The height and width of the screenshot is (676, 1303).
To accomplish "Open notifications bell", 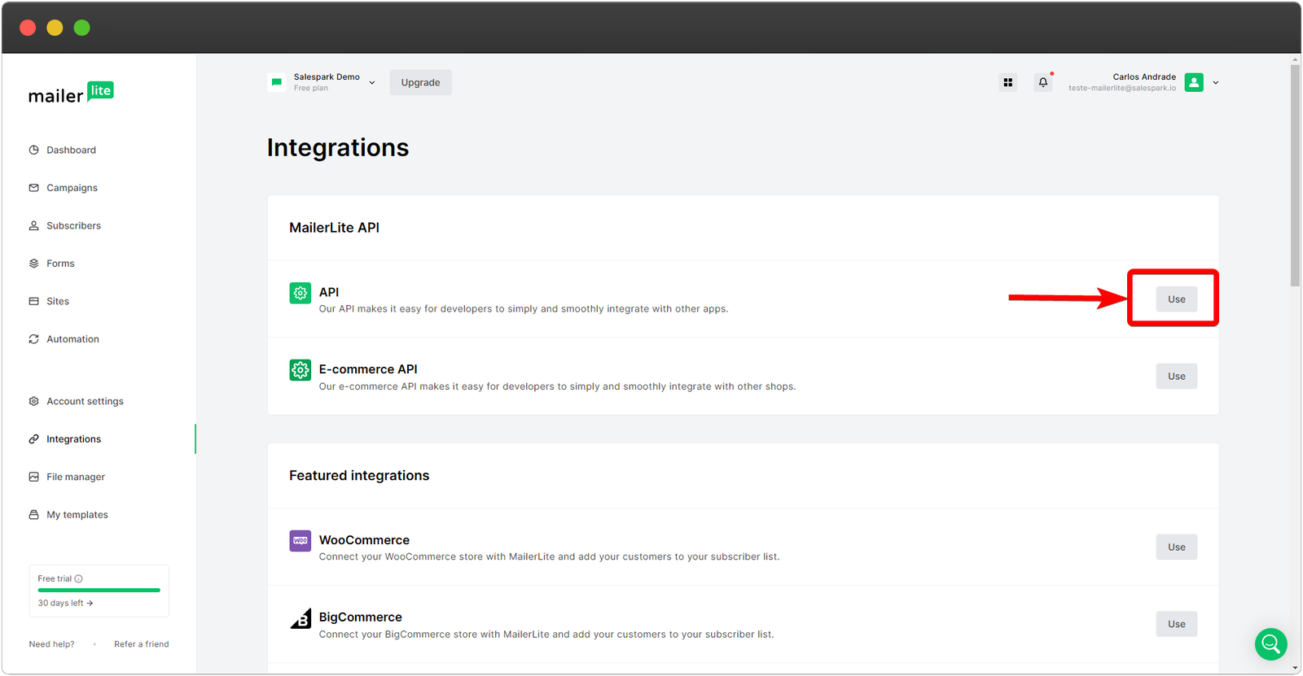I will pyautogui.click(x=1042, y=82).
